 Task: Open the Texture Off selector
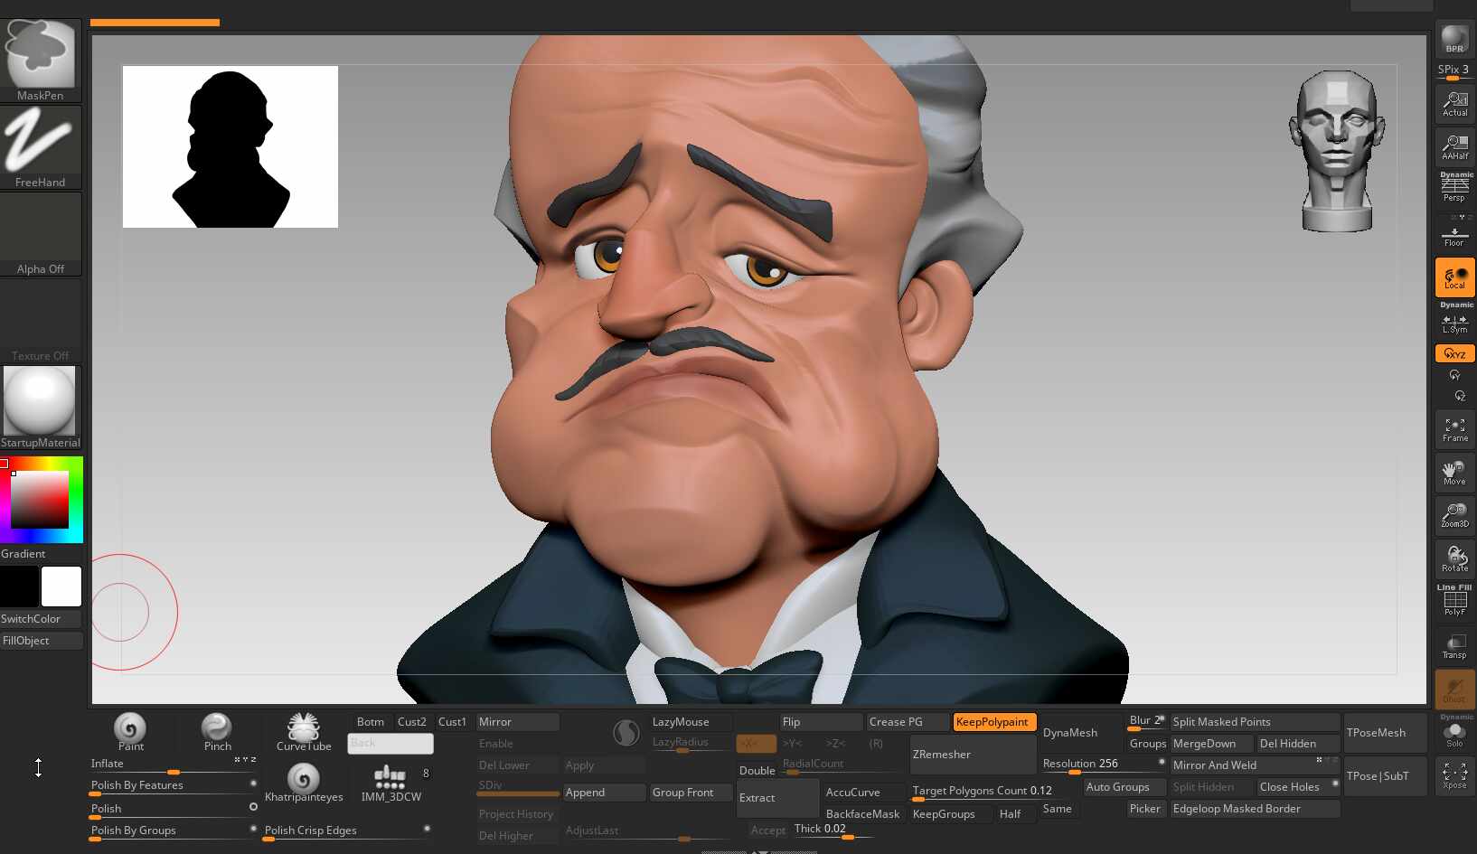41,321
